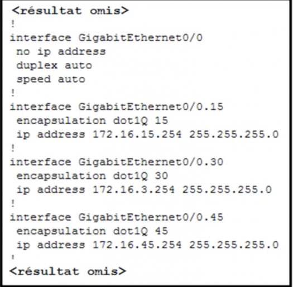Click IP address 172.16.3.254

point(133,189)
